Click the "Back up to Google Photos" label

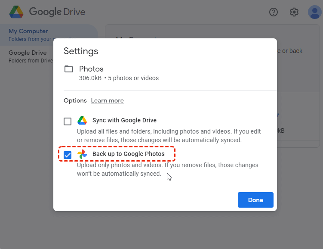tap(128, 154)
